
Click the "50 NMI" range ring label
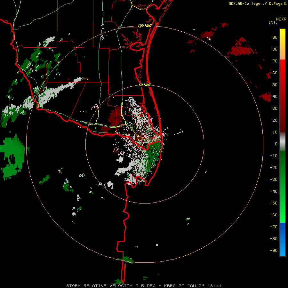145,85
